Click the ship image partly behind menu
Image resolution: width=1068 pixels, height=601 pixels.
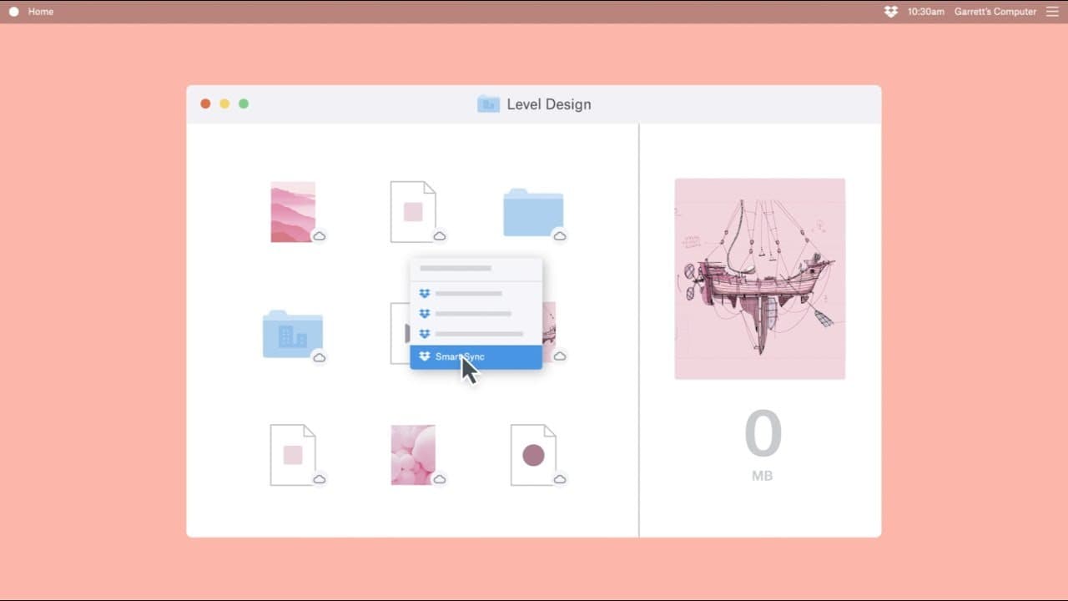[549, 332]
